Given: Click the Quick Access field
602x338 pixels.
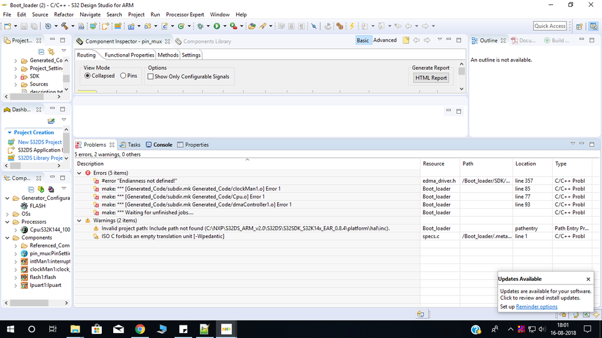Looking at the screenshot, I should pyautogui.click(x=550, y=26).
